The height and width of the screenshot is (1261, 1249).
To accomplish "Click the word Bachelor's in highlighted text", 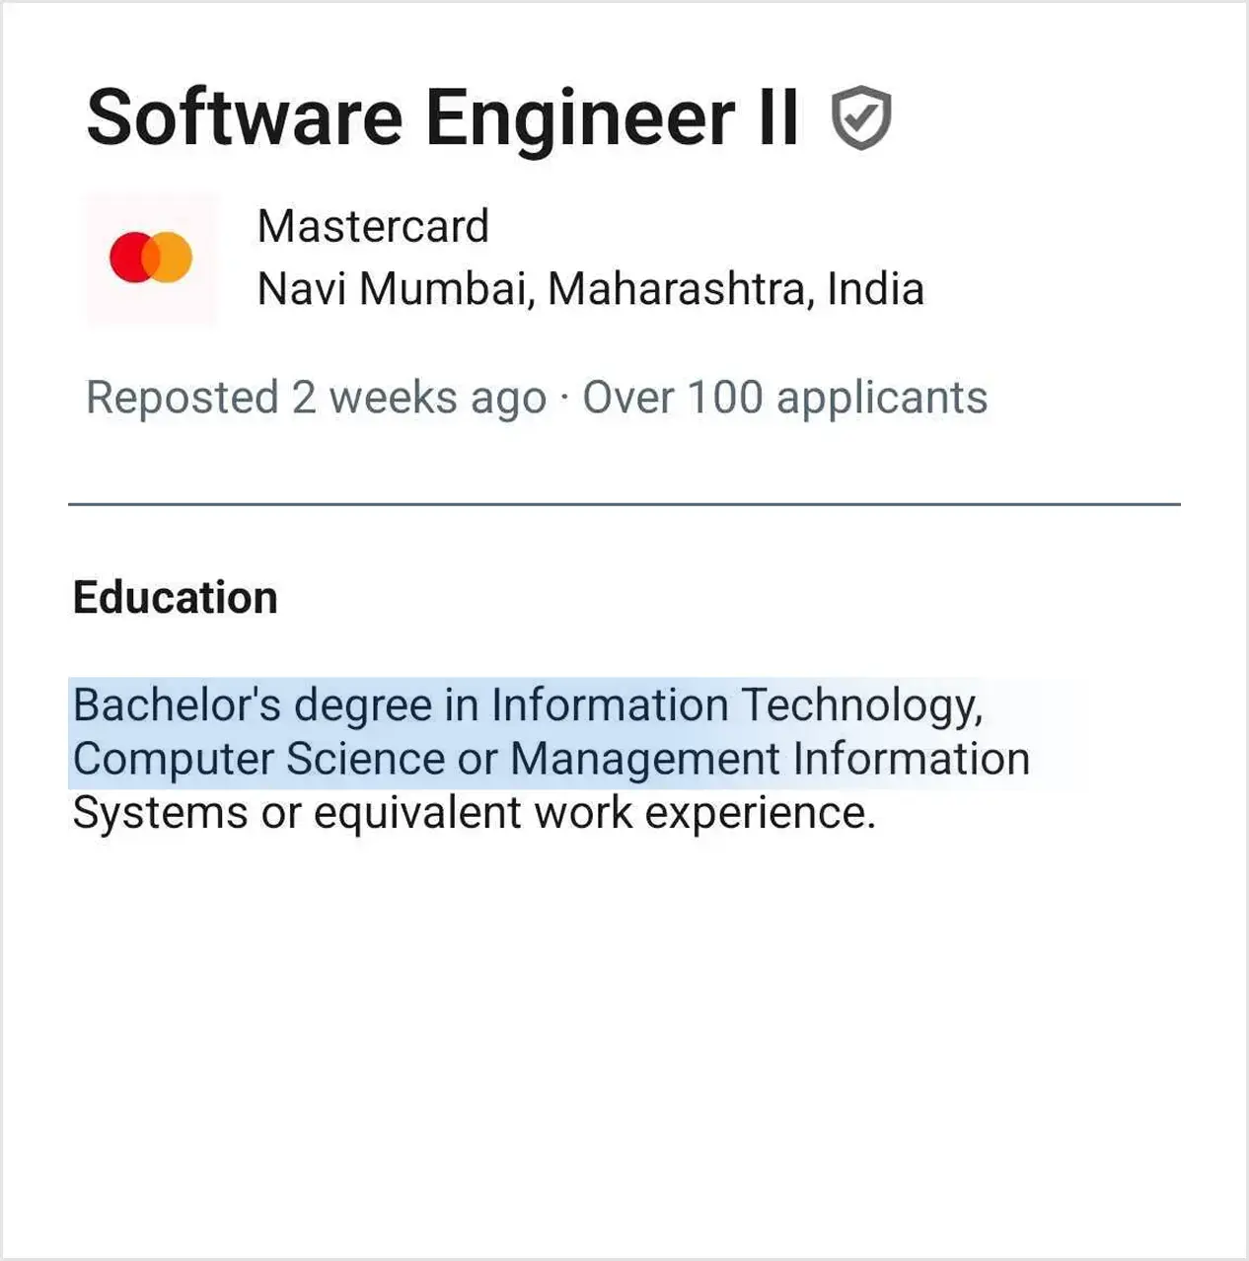I will pyautogui.click(x=177, y=705).
